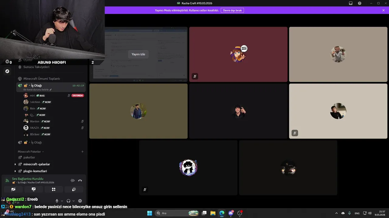Open the Discord help icon in title bar
Screen dimensions: 389x218
click(360, 3)
